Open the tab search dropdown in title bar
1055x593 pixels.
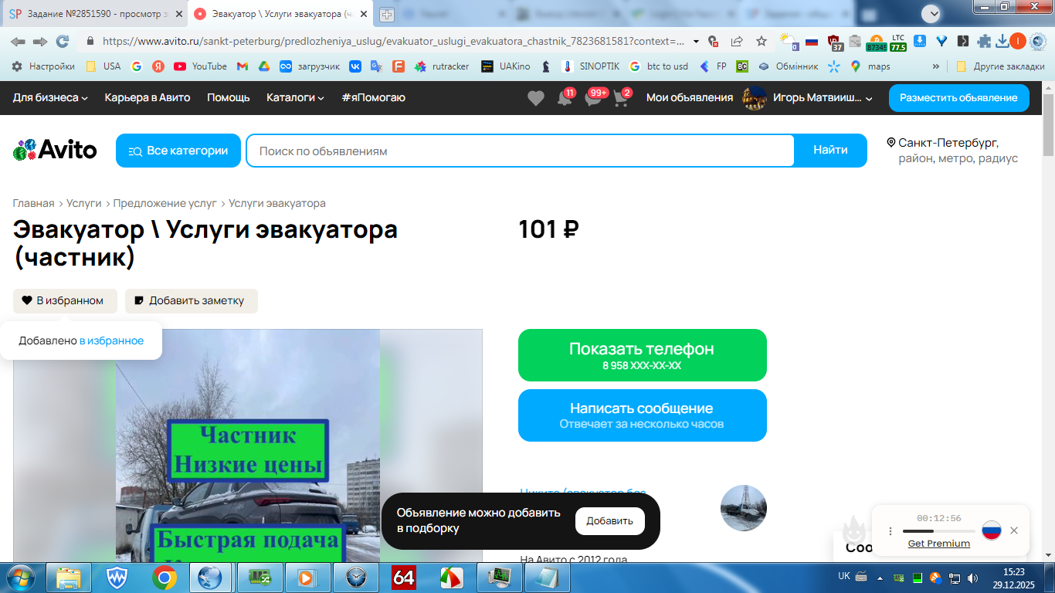931,14
